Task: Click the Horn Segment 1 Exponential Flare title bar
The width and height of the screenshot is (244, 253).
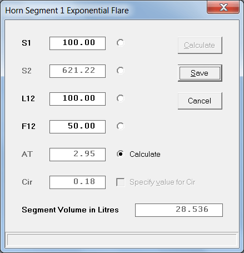Action: click(x=104, y=11)
